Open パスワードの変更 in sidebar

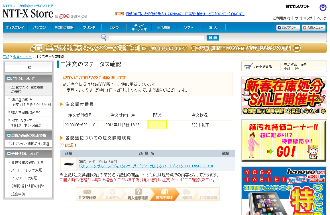[28, 178]
